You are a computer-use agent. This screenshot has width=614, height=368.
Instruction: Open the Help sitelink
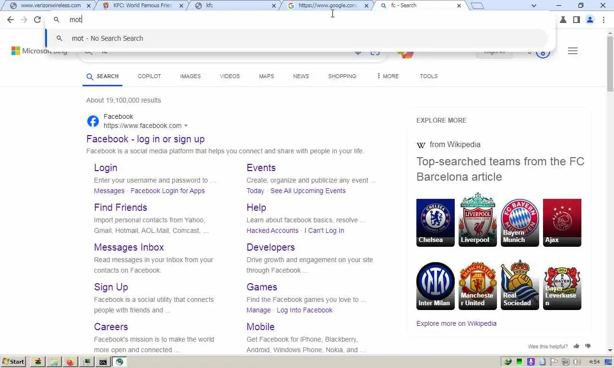tap(256, 207)
